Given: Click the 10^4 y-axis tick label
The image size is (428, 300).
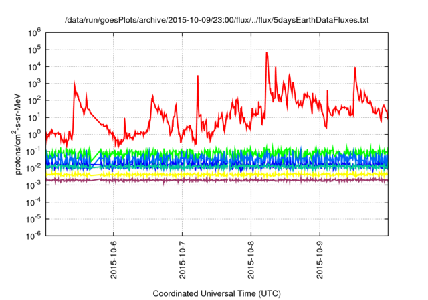Looking at the screenshot, I should (34, 67).
